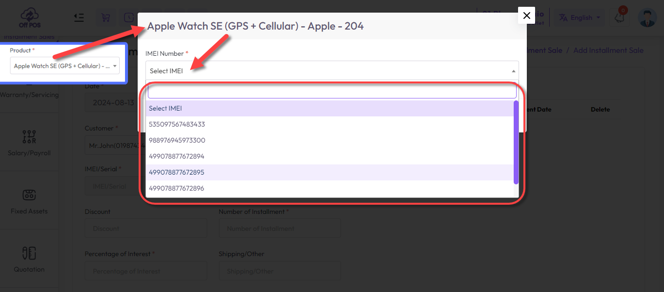
Task: Open the user profile avatar
Action: pos(647,17)
